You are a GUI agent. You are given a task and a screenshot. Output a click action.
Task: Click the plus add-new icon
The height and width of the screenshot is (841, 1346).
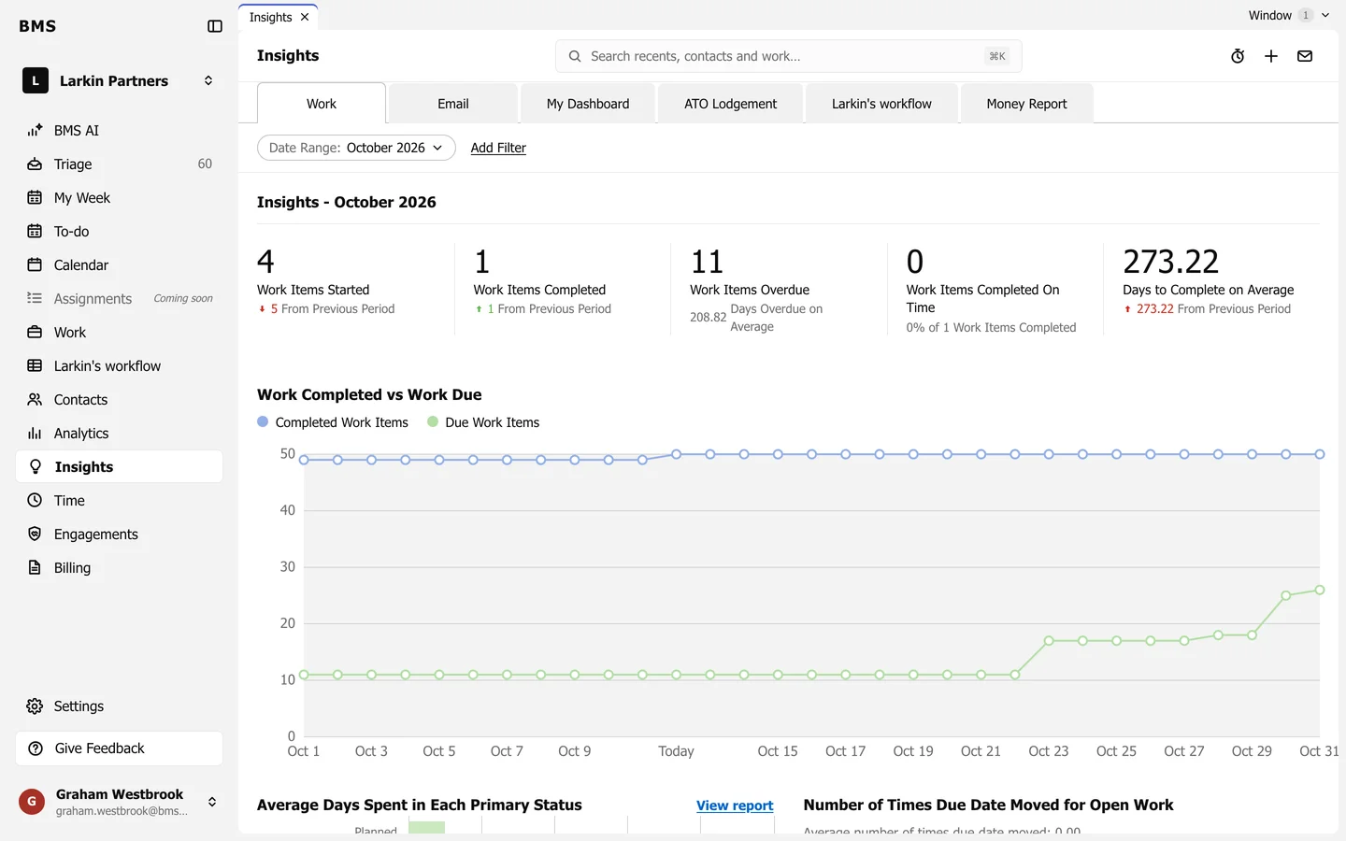tap(1271, 56)
